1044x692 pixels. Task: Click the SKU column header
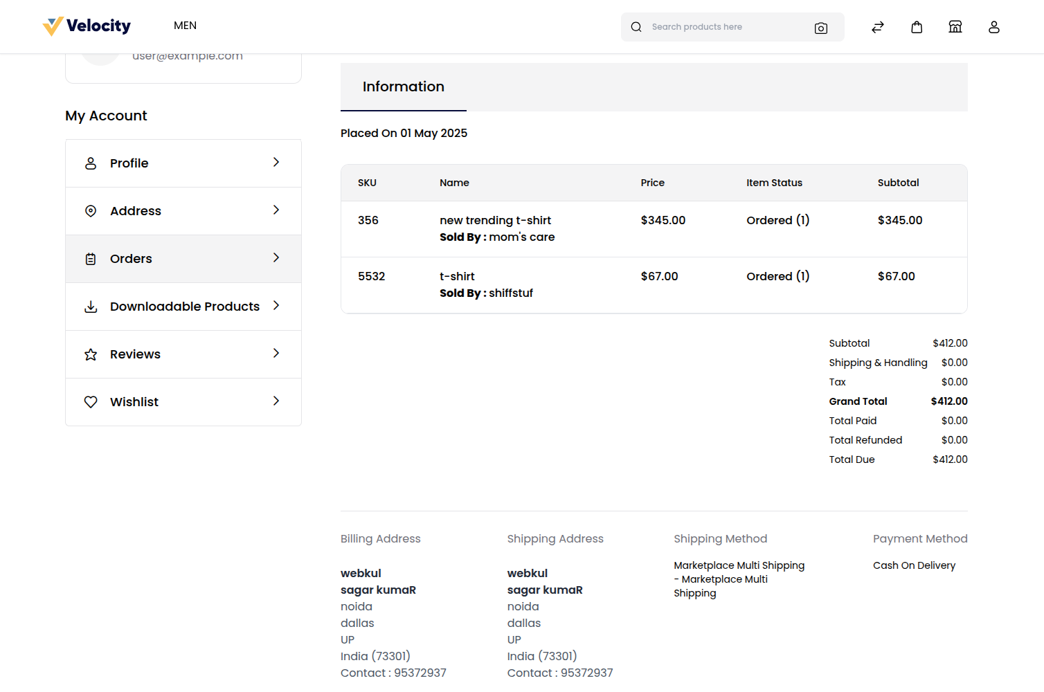pyautogui.click(x=367, y=183)
